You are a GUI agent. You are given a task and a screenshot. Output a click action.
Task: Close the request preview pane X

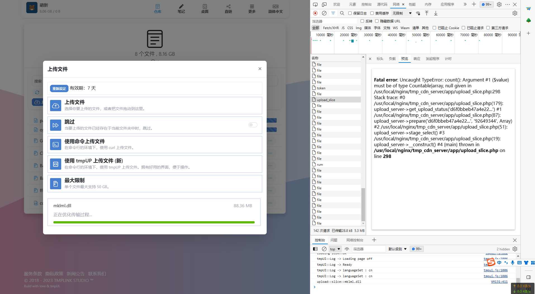pos(370,59)
